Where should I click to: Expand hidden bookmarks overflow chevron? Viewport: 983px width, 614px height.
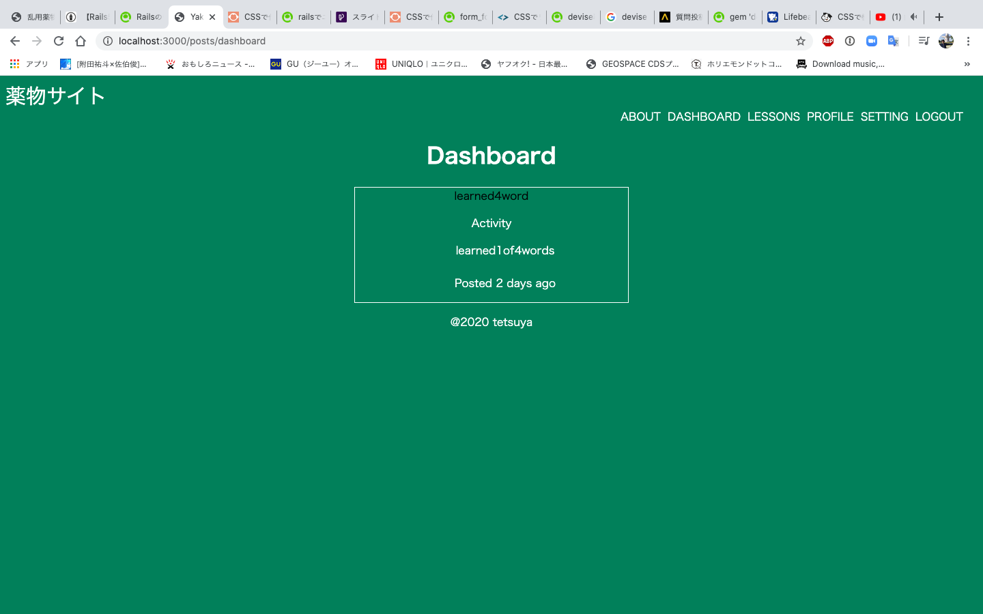pos(967,64)
